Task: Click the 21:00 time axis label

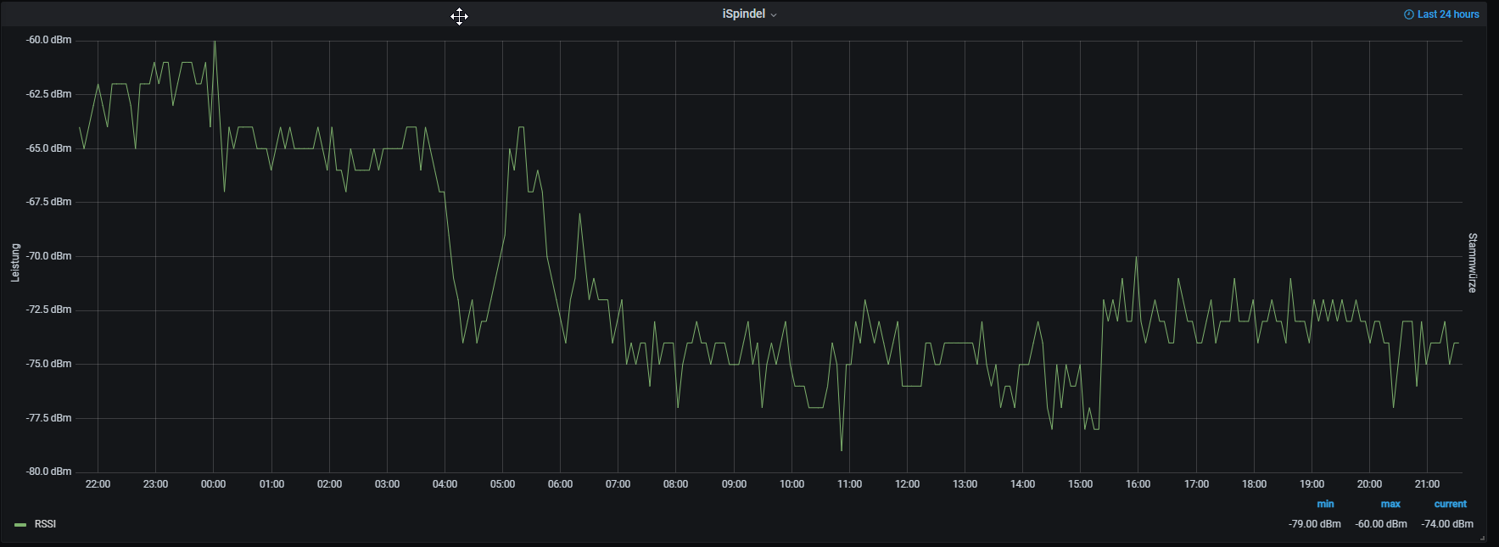Action: (1427, 484)
